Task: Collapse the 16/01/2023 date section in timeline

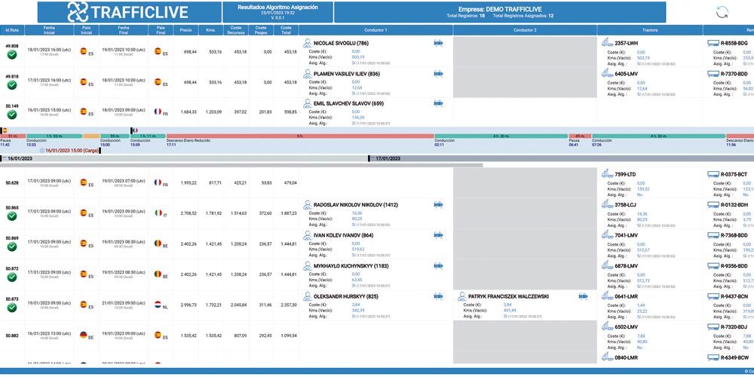Action: coord(4,158)
